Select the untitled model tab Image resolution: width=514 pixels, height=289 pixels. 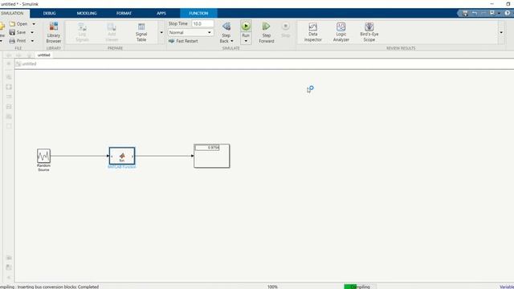[44, 55]
